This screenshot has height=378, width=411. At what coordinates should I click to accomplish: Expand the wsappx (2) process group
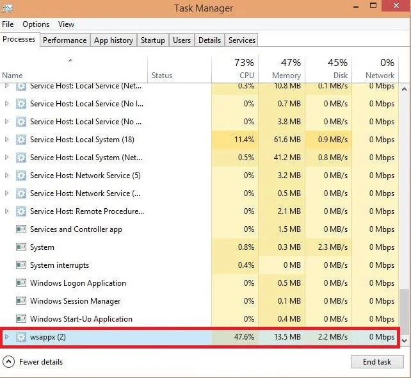point(7,336)
